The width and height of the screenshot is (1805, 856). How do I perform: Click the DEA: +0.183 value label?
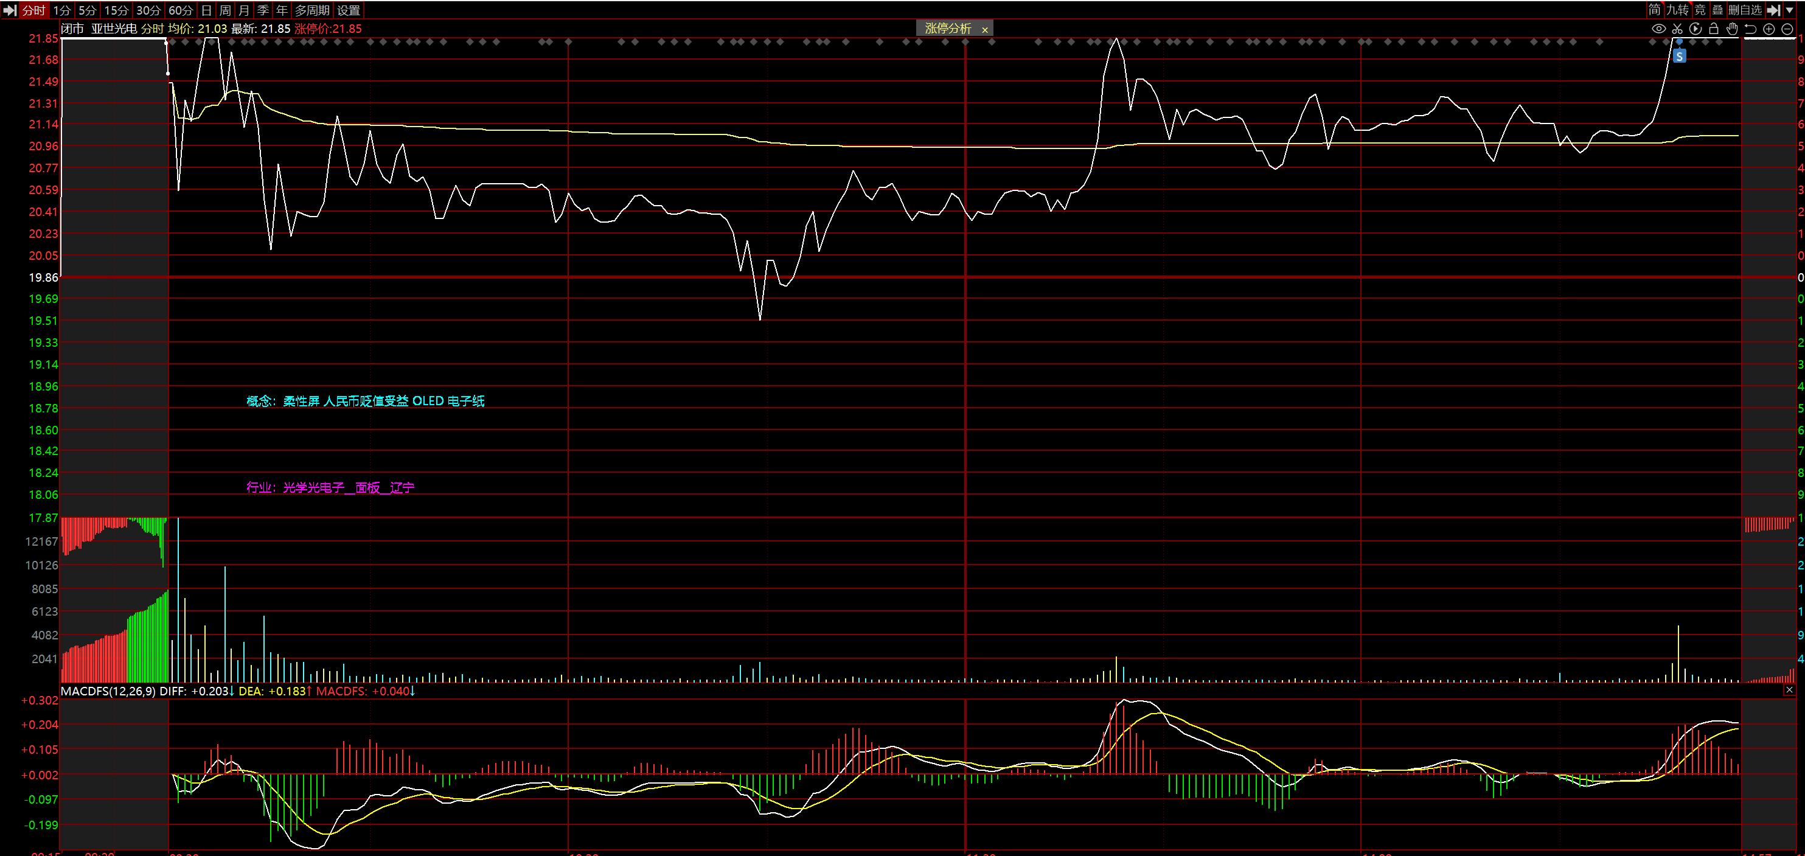click(276, 691)
